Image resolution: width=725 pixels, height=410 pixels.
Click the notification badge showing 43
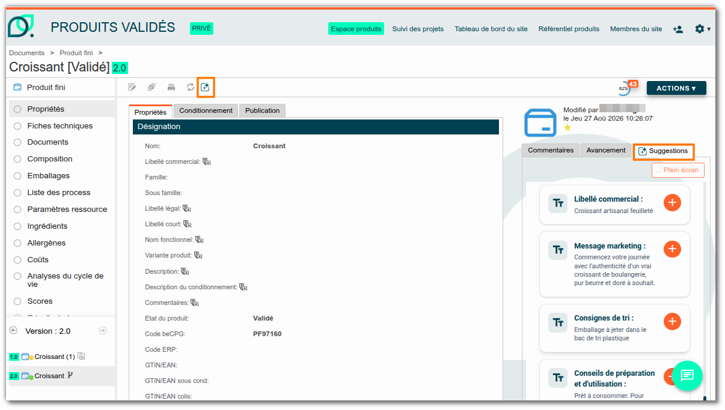pos(632,84)
